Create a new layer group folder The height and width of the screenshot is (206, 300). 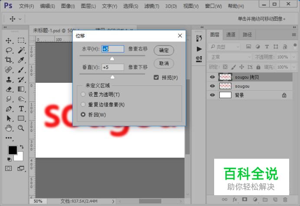(265, 199)
